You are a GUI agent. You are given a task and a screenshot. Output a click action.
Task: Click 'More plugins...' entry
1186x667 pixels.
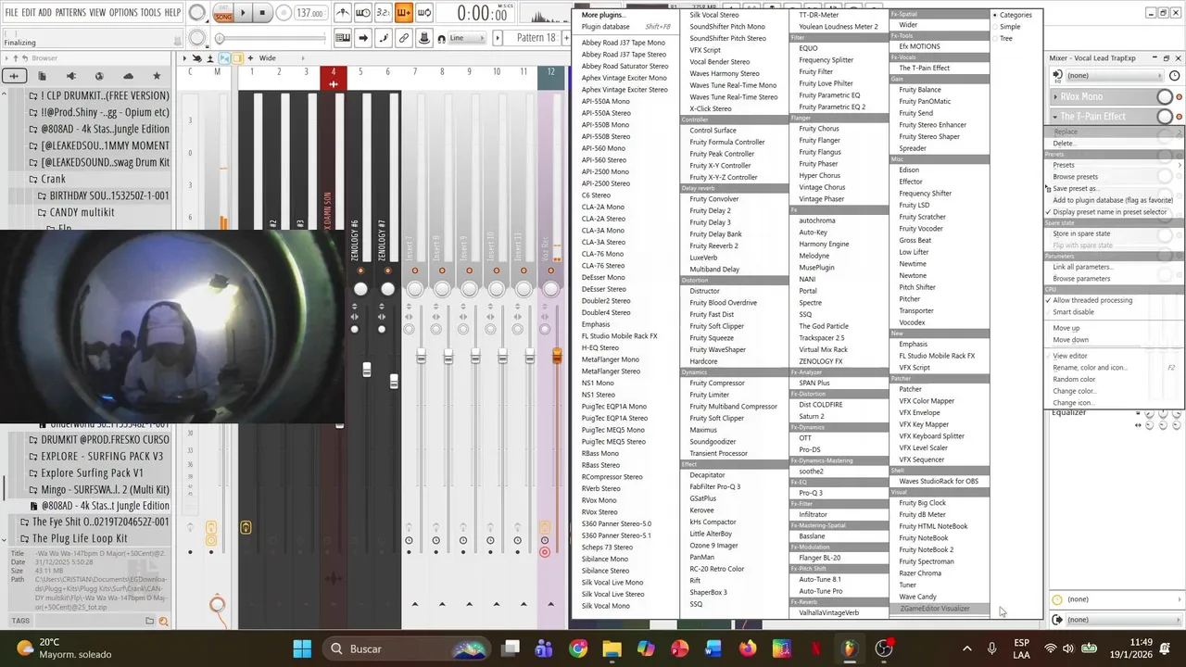pos(602,15)
